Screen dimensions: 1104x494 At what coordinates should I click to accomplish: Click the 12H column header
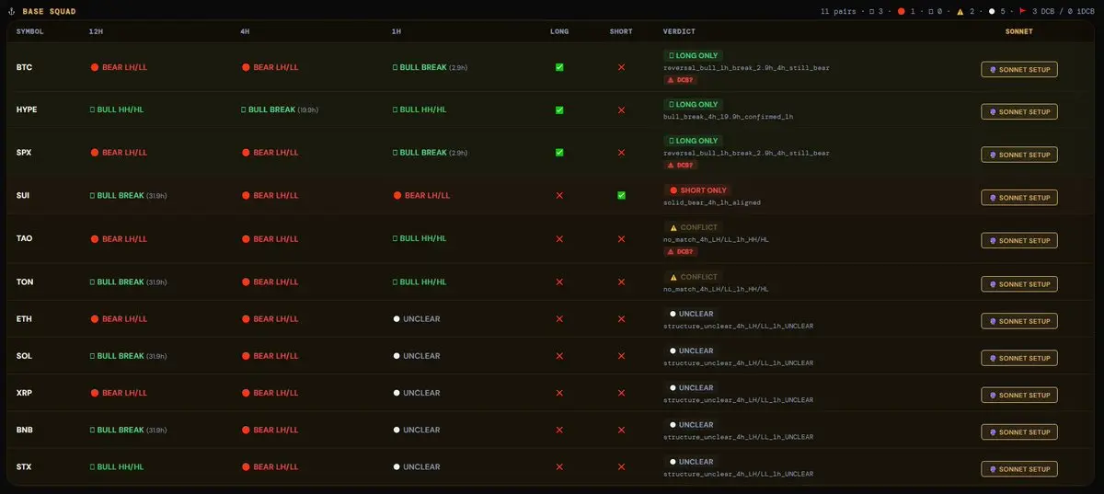coord(96,31)
